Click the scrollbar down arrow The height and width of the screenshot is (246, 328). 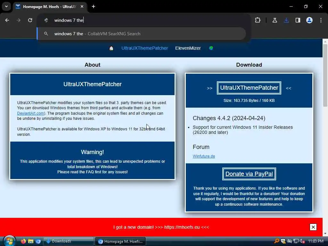[325, 234]
